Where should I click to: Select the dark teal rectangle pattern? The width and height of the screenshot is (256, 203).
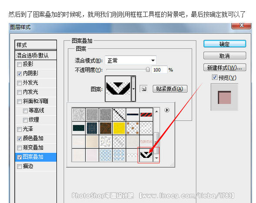(x=79, y=128)
